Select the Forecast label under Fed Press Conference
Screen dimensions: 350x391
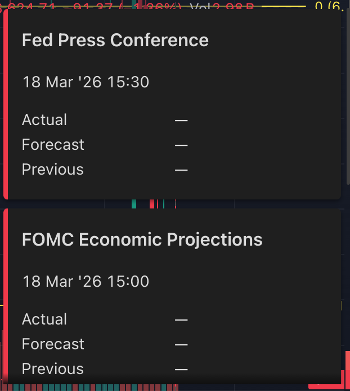(53, 145)
